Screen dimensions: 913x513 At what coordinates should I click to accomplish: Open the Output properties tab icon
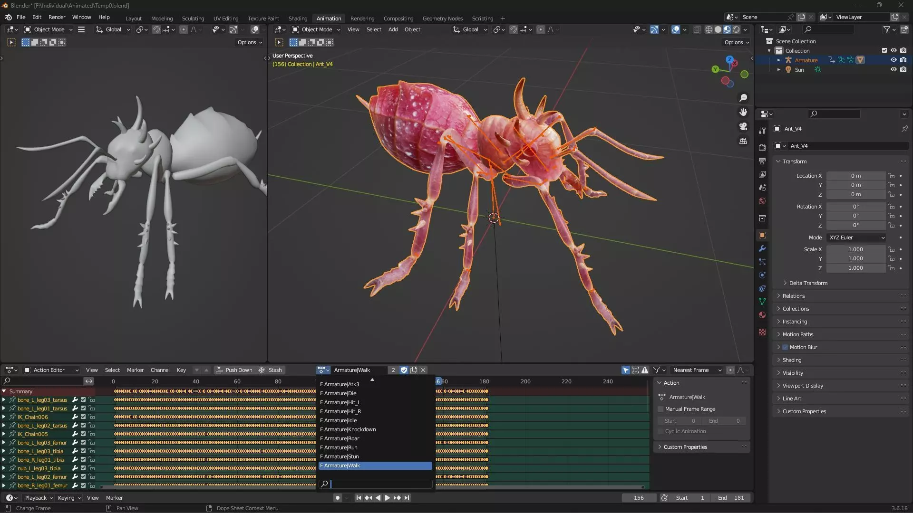762,161
